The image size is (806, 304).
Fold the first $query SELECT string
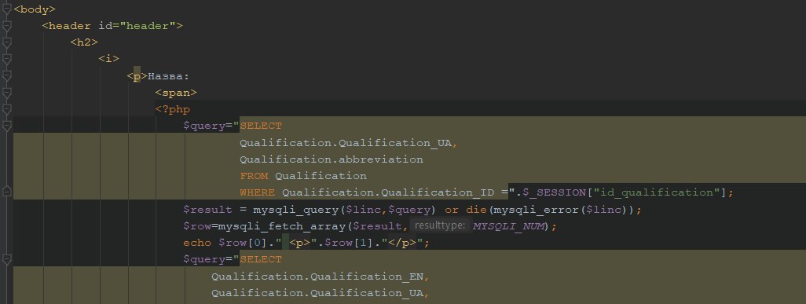click(6, 126)
